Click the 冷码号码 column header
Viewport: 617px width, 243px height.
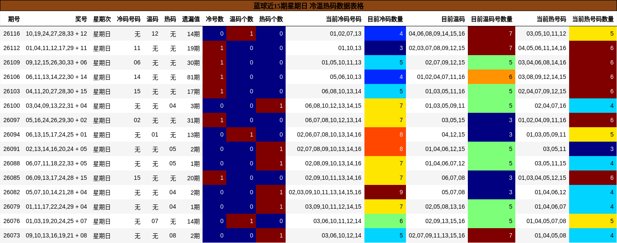point(128,19)
